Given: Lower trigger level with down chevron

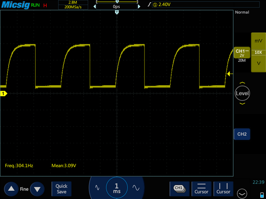Looking at the screenshot, I should click(x=242, y=103).
